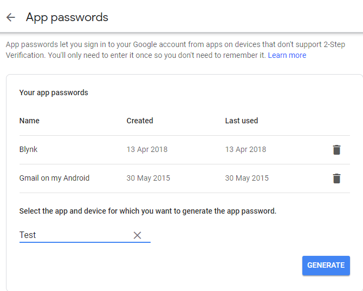Click the last used date in the Blynk row
The image size is (363, 291).
(245, 149)
